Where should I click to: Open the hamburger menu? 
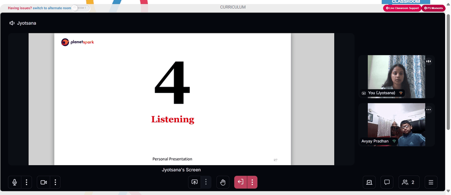pyautogui.click(x=431, y=182)
